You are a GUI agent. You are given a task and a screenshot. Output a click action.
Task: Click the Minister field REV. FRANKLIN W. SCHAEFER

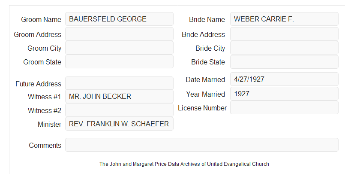click(119, 124)
